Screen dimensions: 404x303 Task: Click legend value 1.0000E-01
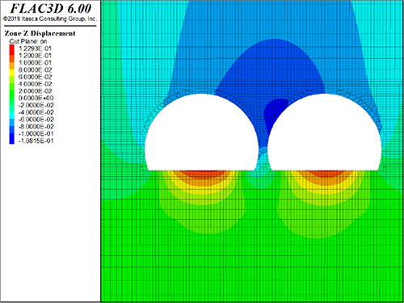(35, 62)
